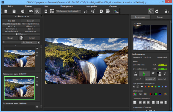Viewport: 173px width, 112px height.
Task: Open the 'без фильтра' filter dropdown
Action: [x=39, y=42]
